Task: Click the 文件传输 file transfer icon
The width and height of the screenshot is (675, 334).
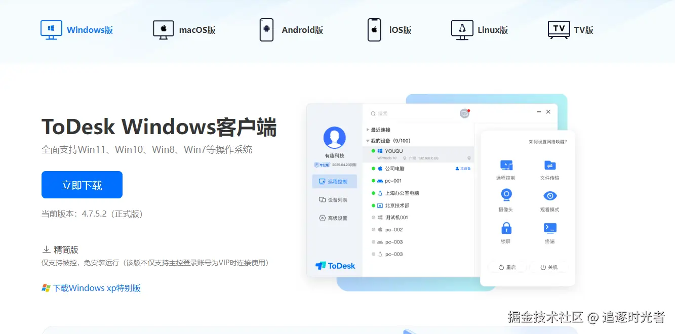Action: coord(550,165)
